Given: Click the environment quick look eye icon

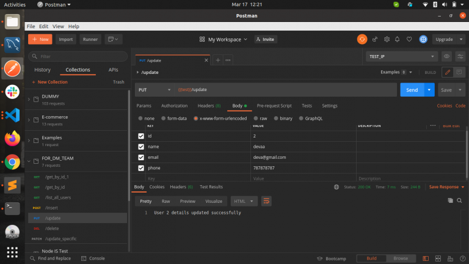Looking at the screenshot, I should pyautogui.click(x=446, y=56).
